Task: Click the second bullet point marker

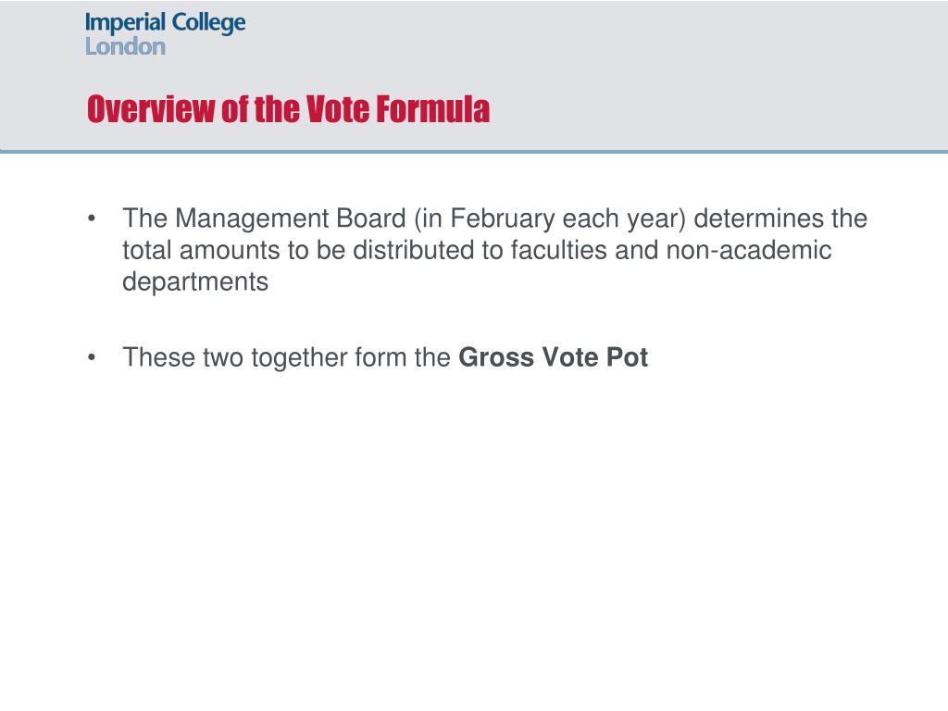Action: [92, 357]
